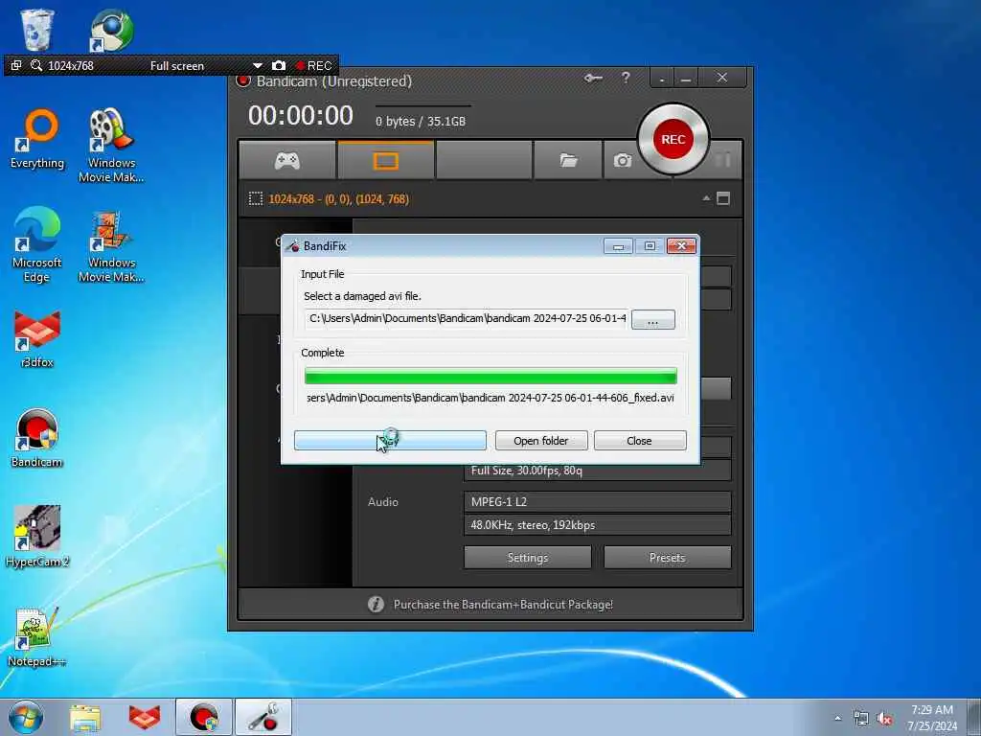Open the Windows Start menu

coord(26,717)
